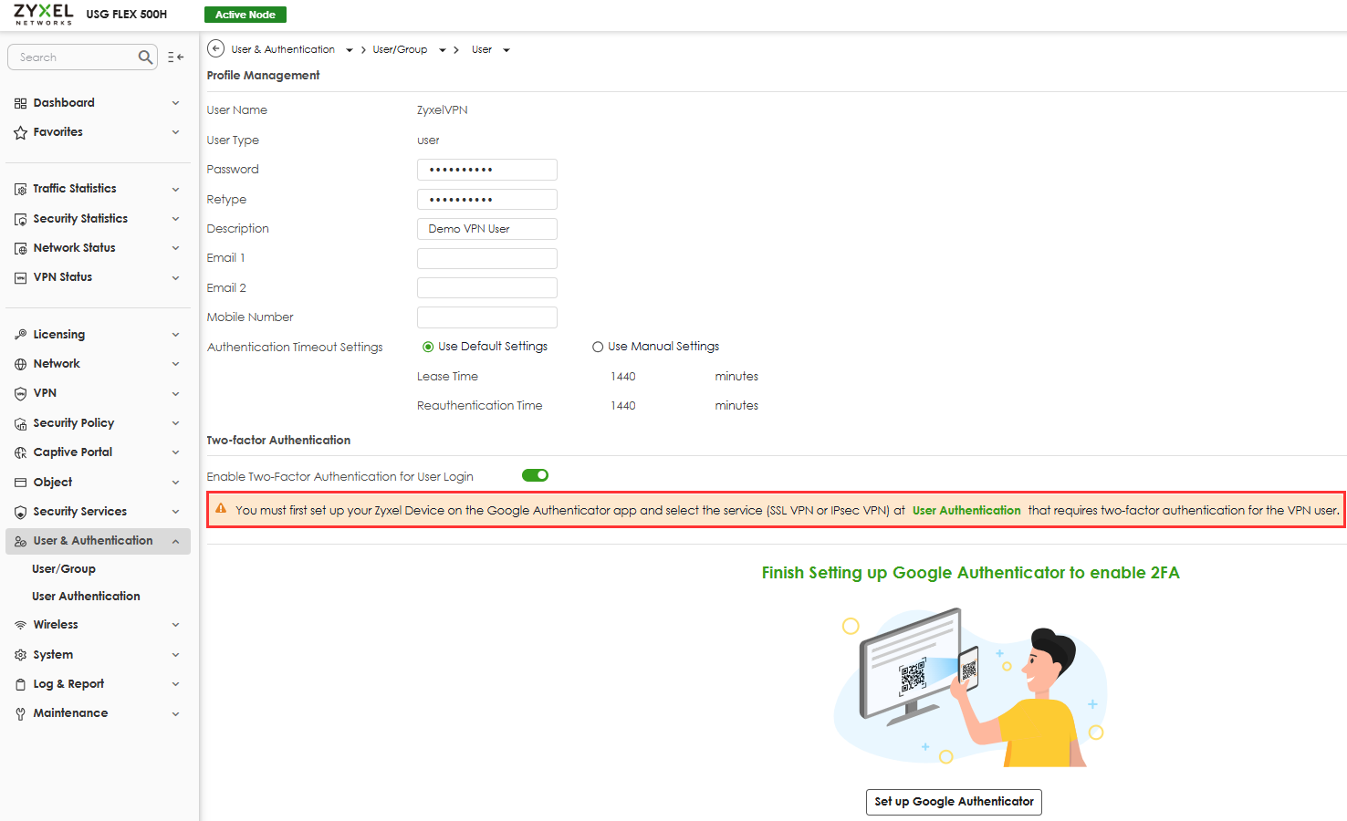
Task: Click the Dashboard grid icon
Action: (x=20, y=103)
